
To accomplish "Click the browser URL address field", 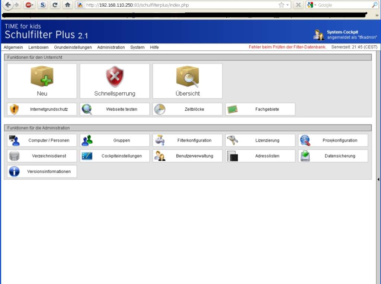I will click(179, 5).
